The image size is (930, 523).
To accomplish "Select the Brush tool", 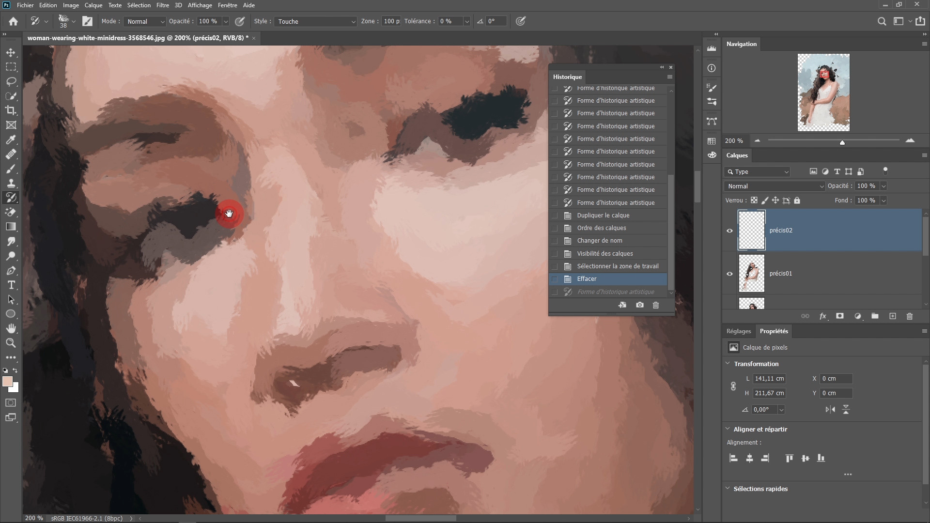I will pos(11,169).
